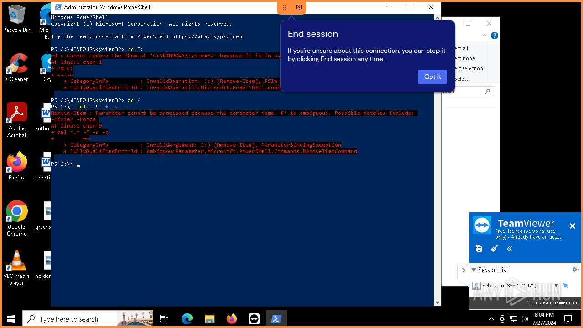Click the drag handle dots on the orange session tab

tap(285, 7)
